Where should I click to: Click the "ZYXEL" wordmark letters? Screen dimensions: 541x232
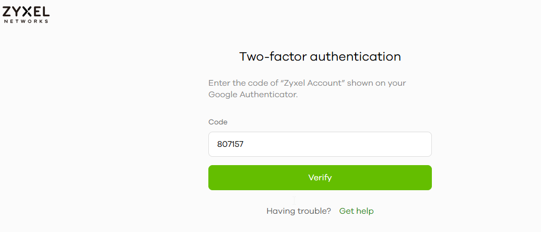point(26,11)
